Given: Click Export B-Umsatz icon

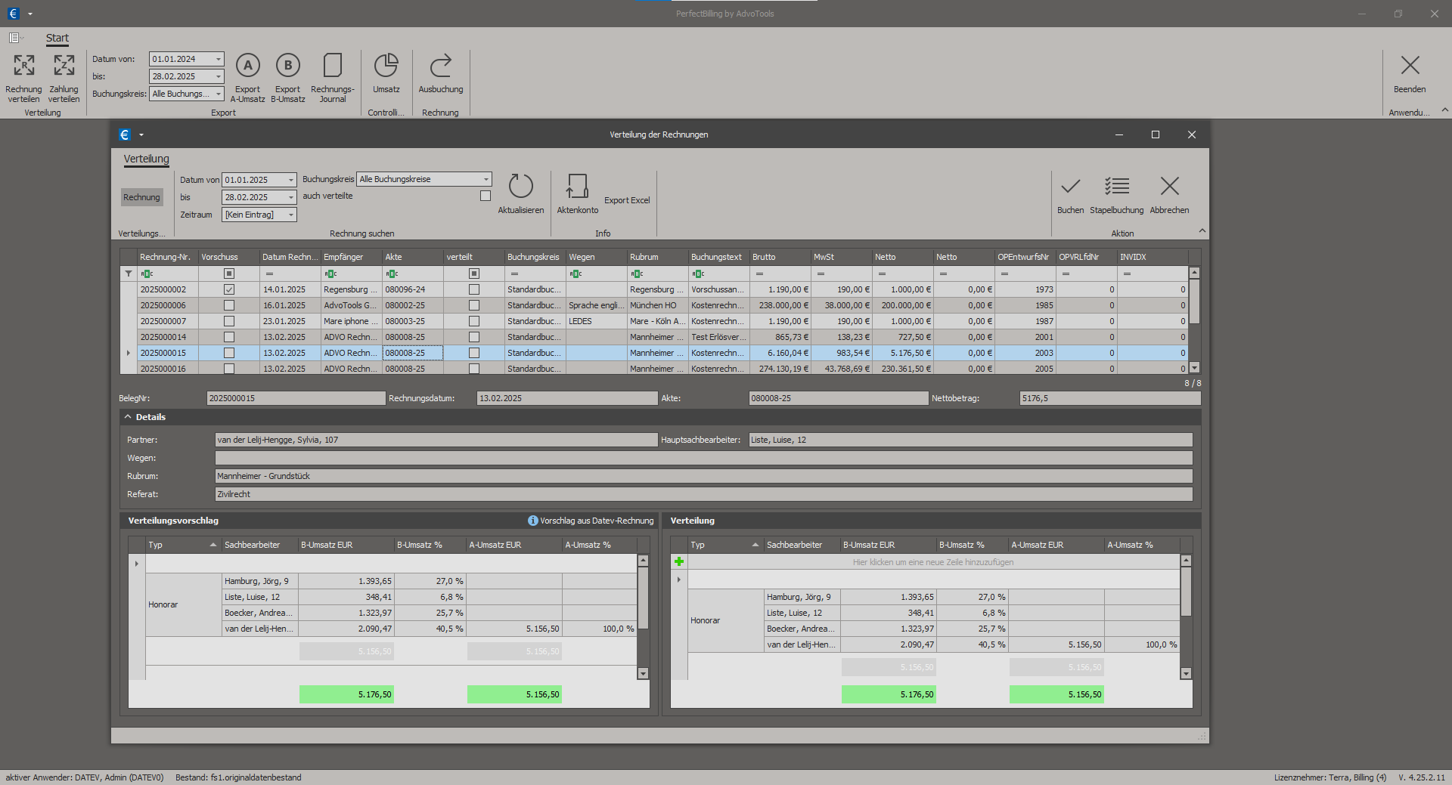Looking at the screenshot, I should (287, 66).
